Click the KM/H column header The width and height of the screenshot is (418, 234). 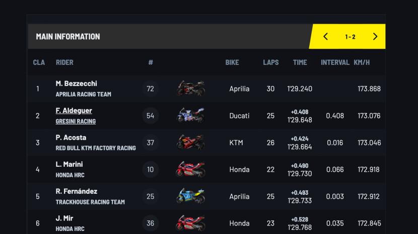(x=362, y=63)
